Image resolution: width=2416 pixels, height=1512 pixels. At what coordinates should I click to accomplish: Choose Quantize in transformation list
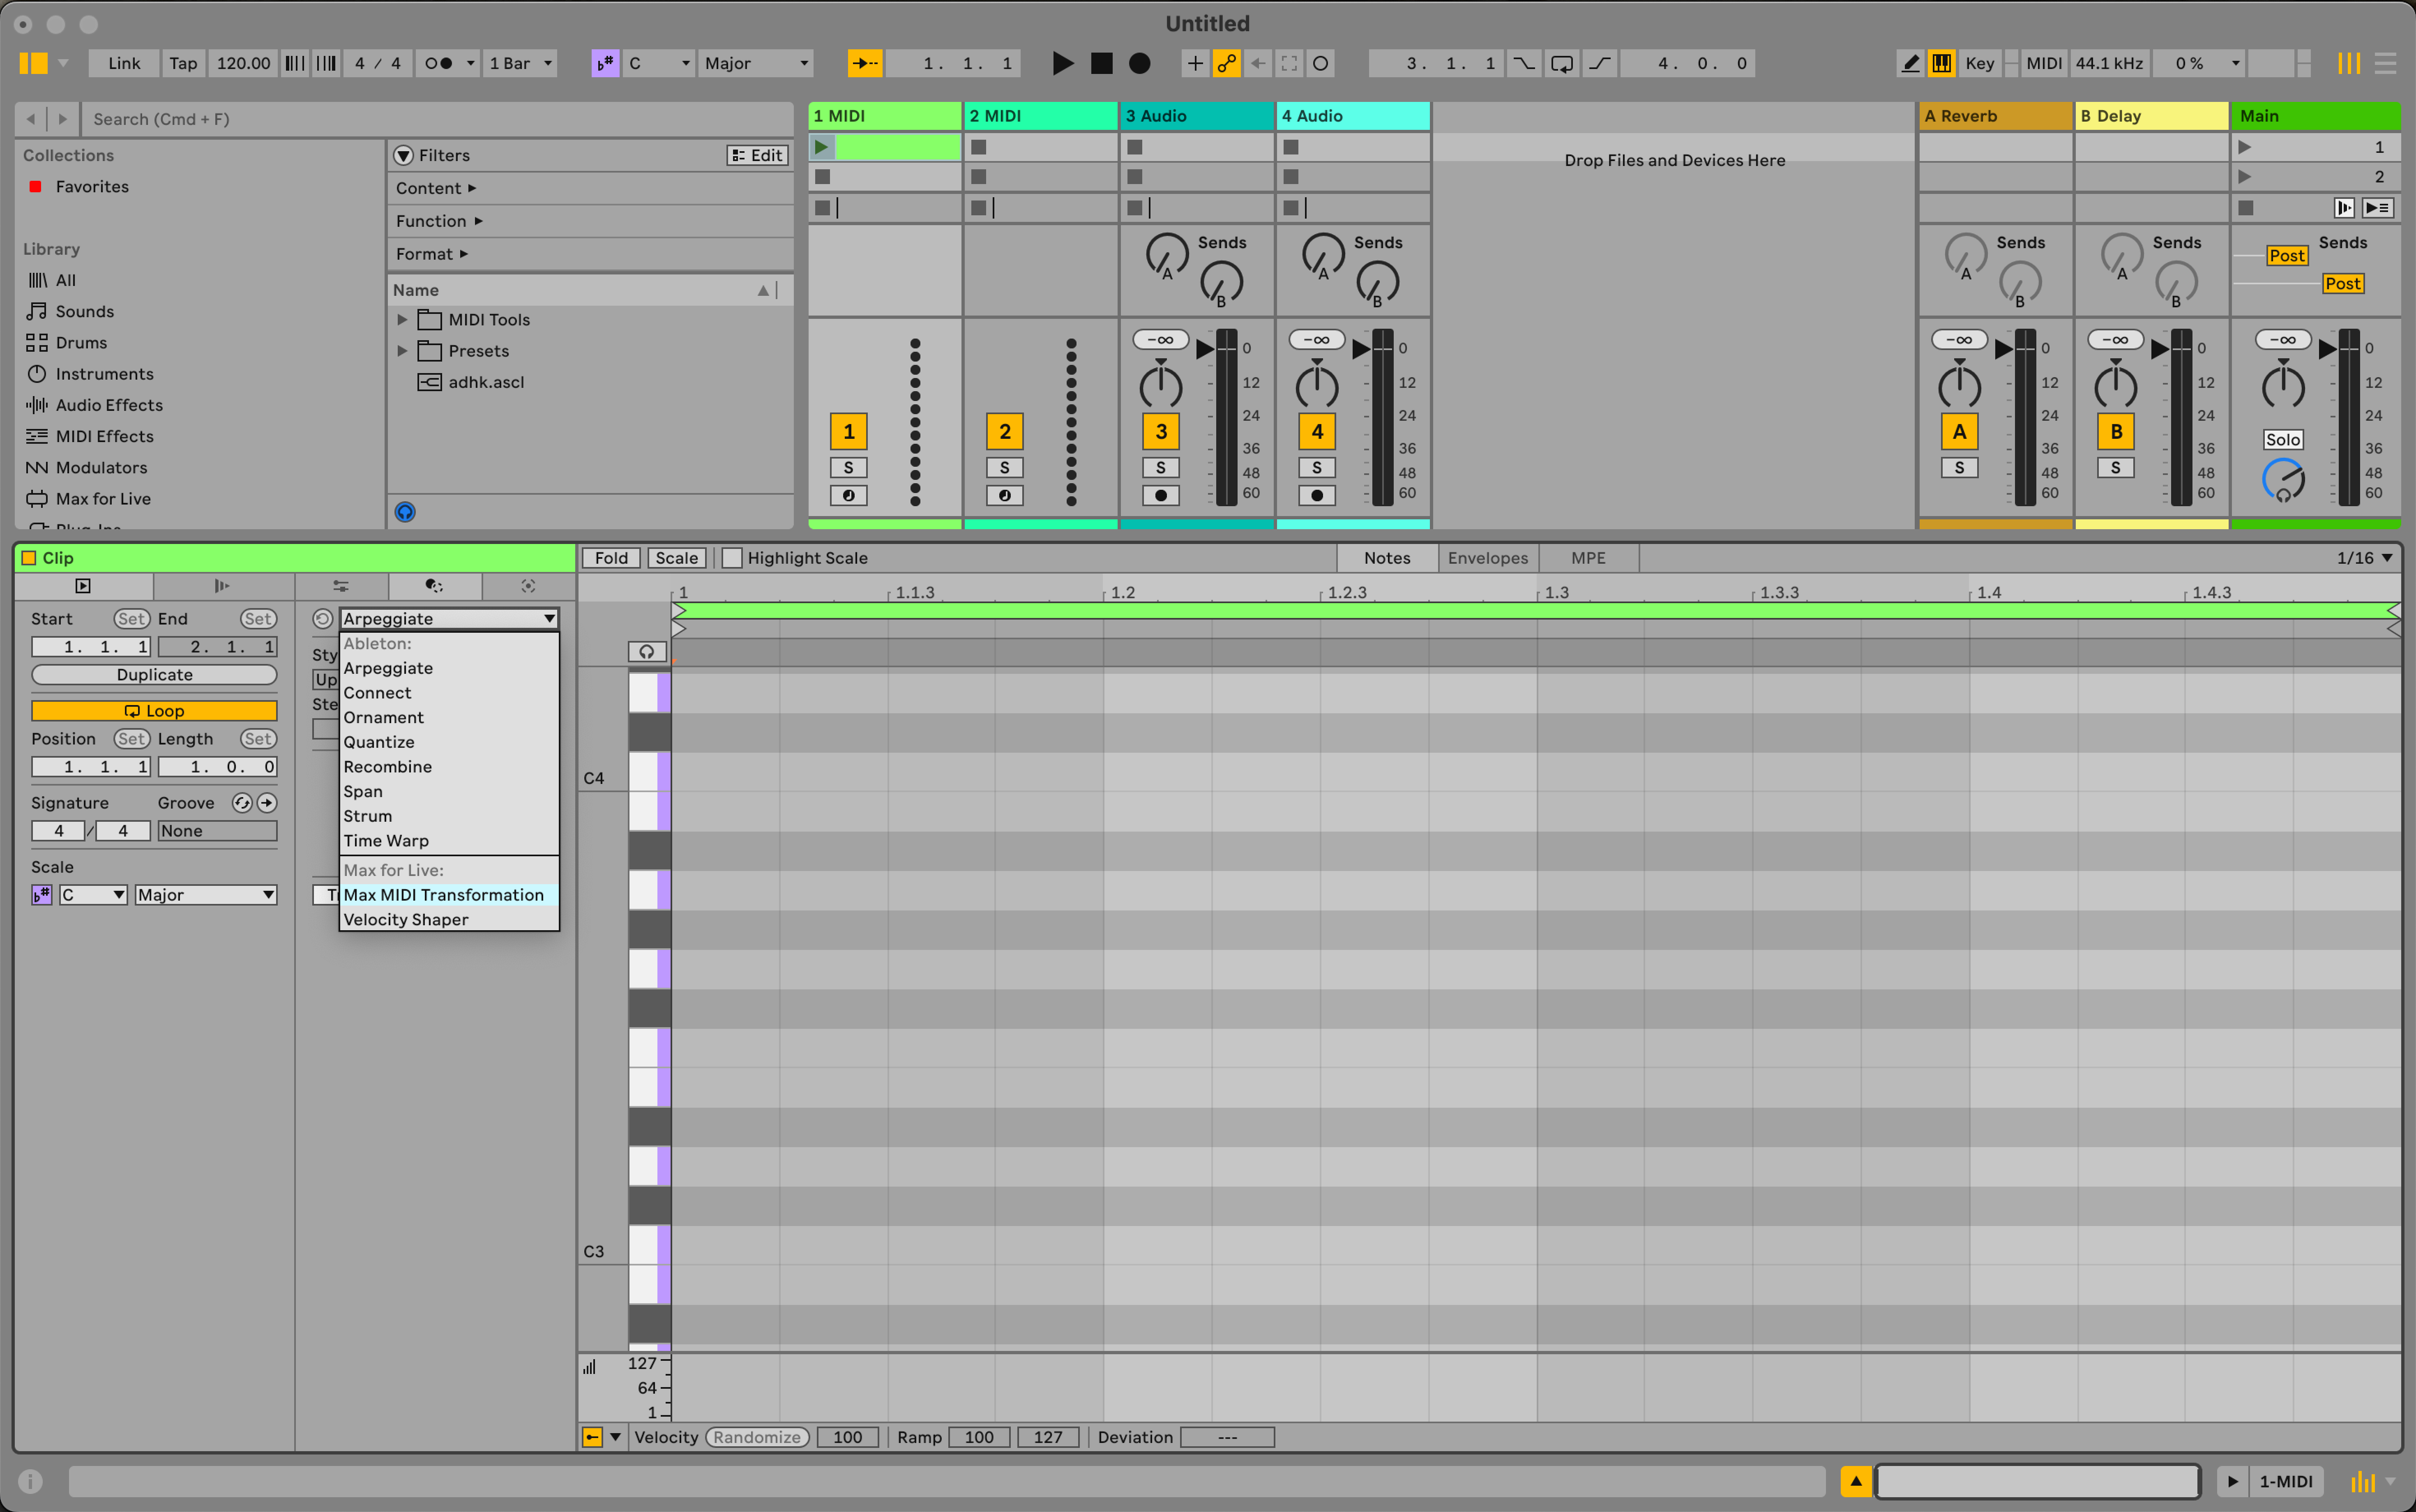point(449,742)
